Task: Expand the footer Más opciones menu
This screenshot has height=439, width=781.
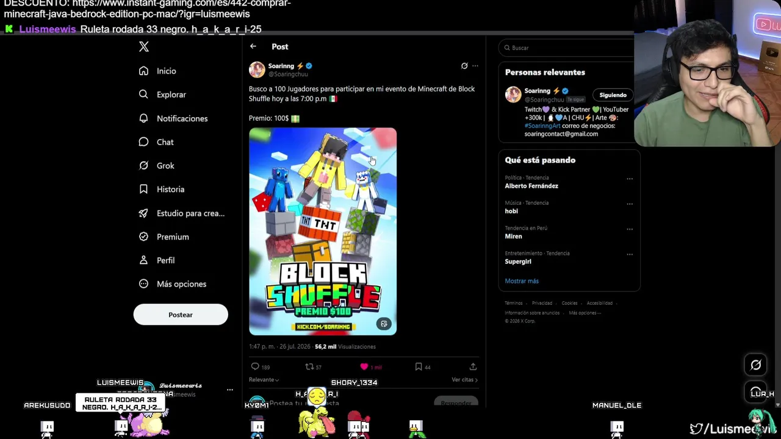Action: (585, 313)
